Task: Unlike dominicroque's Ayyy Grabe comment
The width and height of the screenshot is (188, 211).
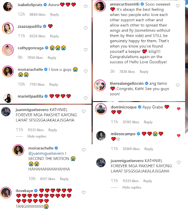Action: tap(178, 109)
